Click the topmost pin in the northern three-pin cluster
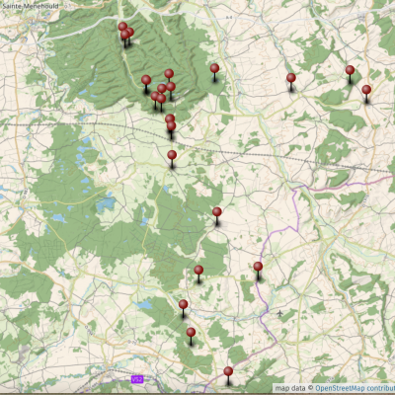 (x=122, y=27)
